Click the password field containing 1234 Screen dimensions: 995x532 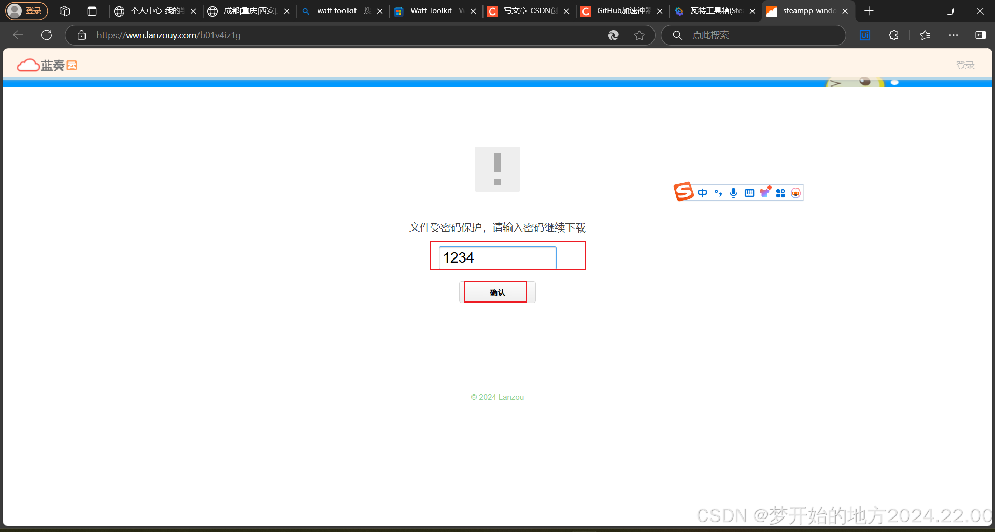coord(496,257)
